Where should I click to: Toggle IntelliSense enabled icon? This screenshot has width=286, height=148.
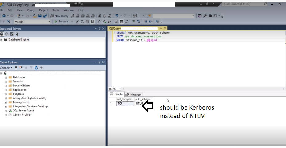coord(93,22)
